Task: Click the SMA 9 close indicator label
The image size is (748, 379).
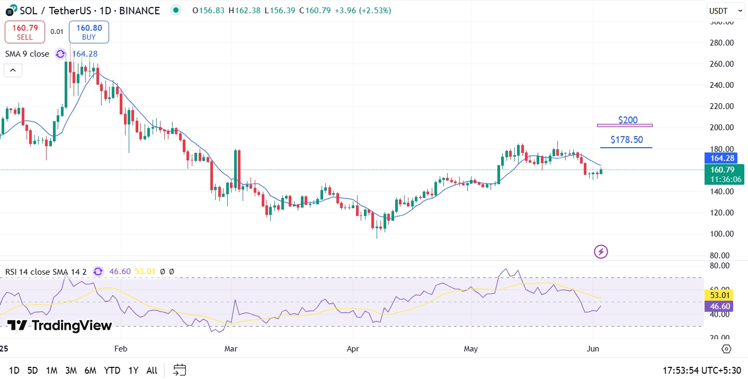Action: tap(27, 54)
